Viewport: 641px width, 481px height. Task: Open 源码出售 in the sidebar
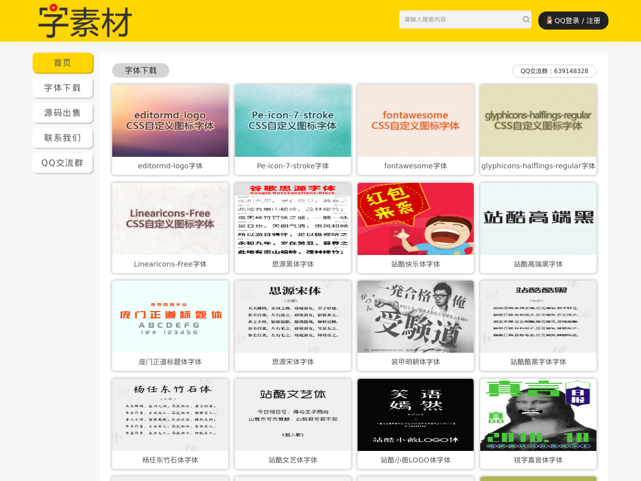pos(63,113)
